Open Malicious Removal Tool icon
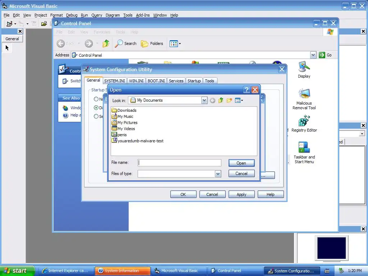This screenshot has height=276, width=368. pyautogui.click(x=304, y=99)
